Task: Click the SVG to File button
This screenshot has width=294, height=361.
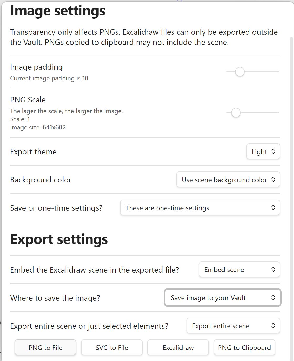Action: [x=112, y=347]
